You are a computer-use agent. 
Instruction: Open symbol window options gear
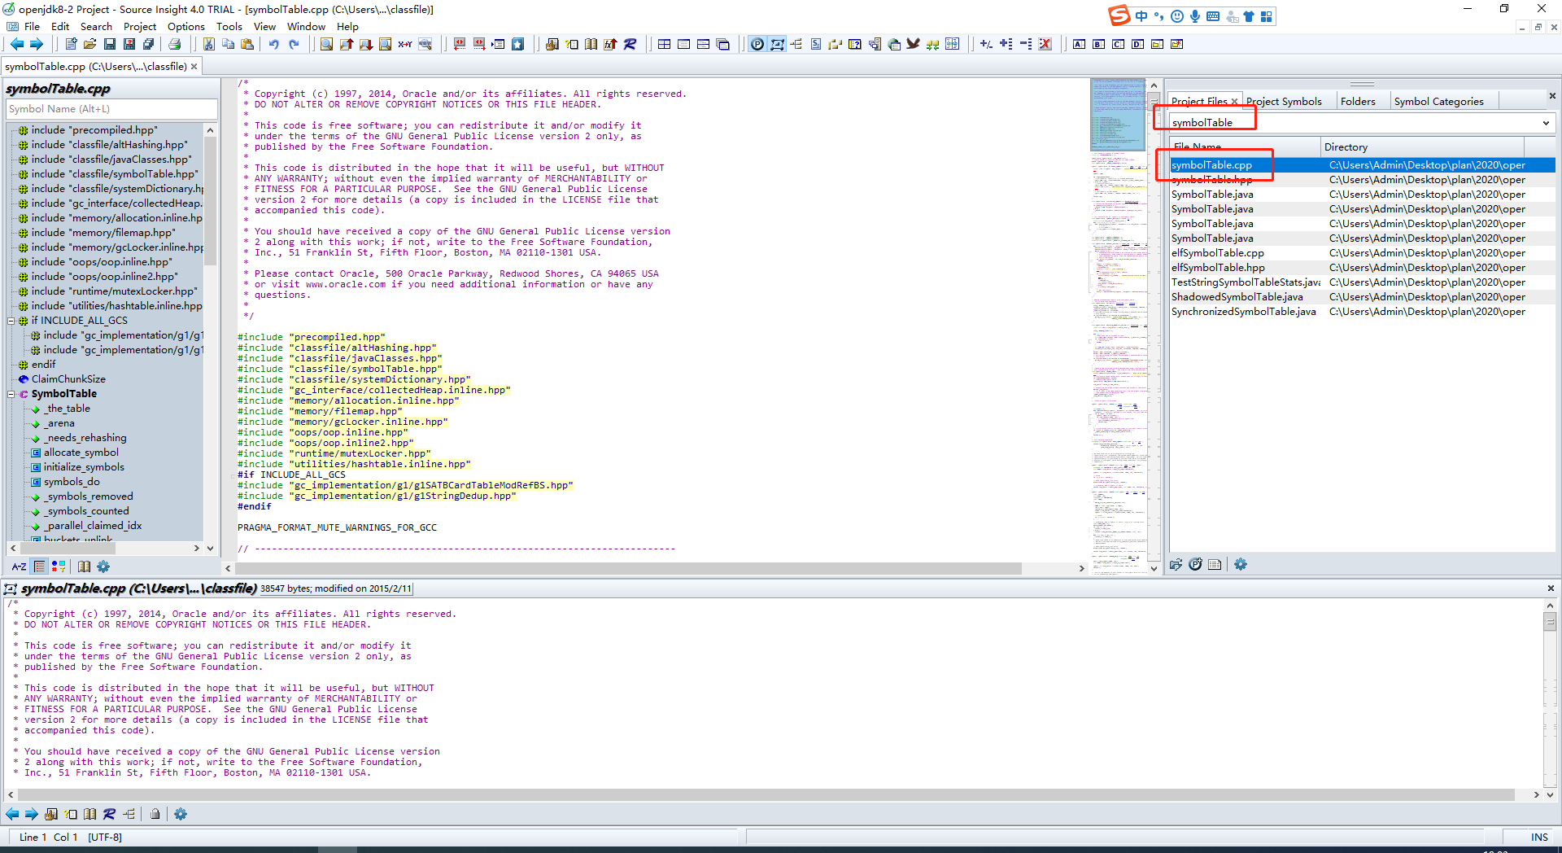click(x=103, y=566)
